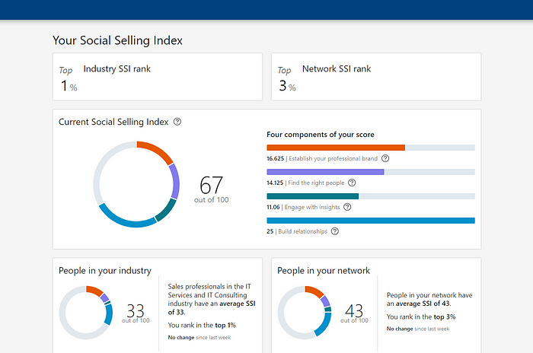Screen dimensions: 533x353
Task: Click help icon next to Find the right people
Action: (x=352, y=183)
